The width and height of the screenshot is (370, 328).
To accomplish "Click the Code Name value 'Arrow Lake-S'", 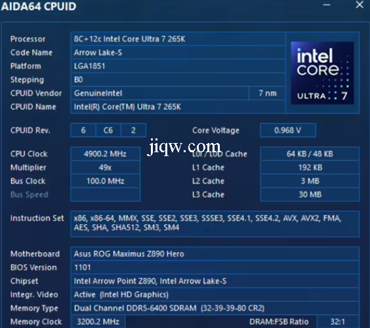I will [178, 52].
